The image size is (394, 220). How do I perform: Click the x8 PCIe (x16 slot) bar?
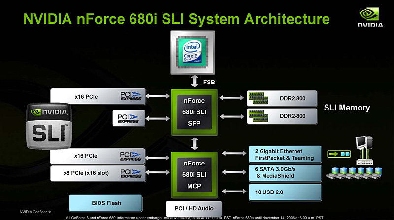[98, 173]
